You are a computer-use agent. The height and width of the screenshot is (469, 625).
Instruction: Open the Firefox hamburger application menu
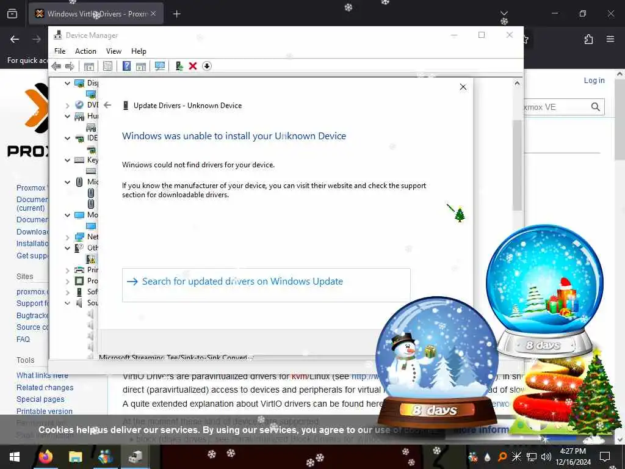(610, 39)
